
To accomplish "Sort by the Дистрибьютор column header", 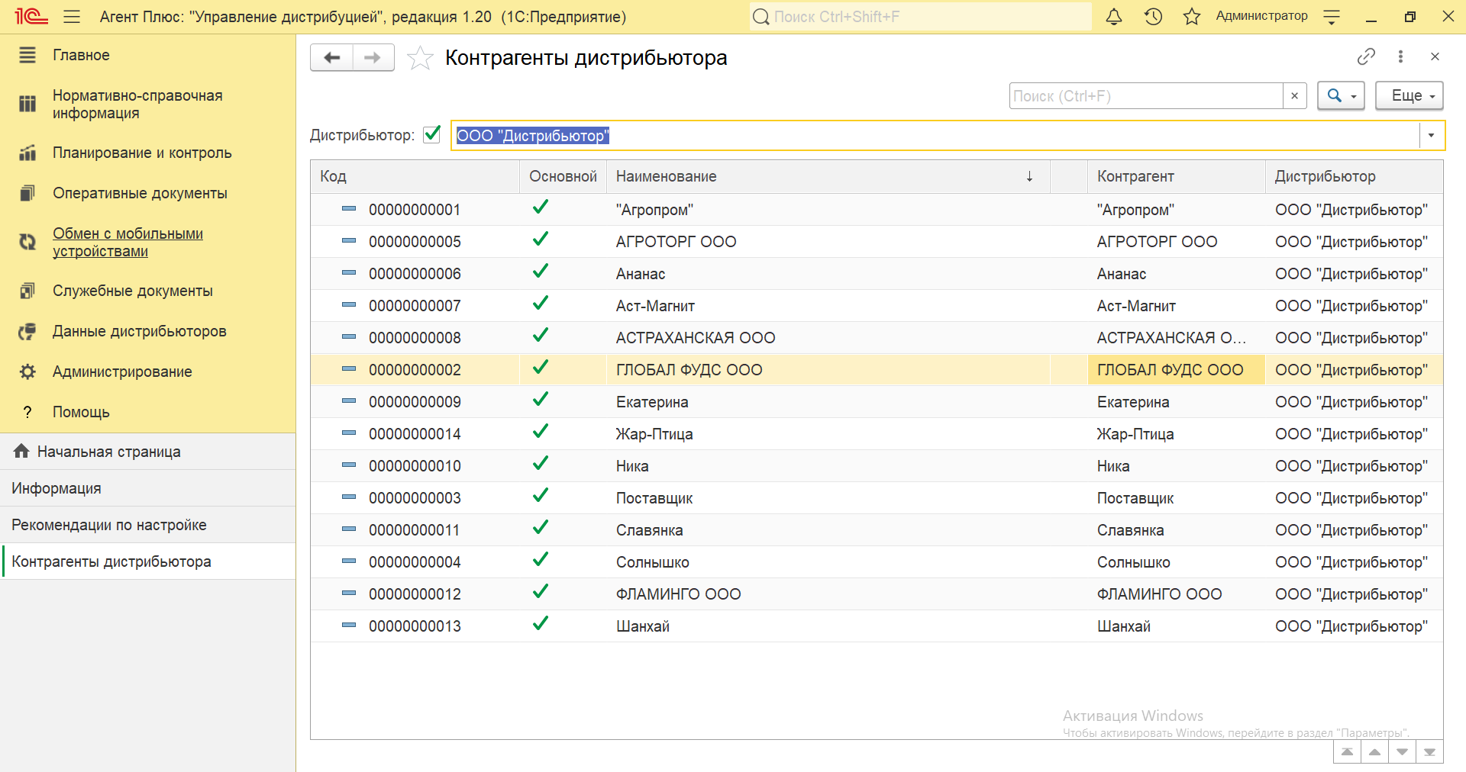I will point(1355,176).
